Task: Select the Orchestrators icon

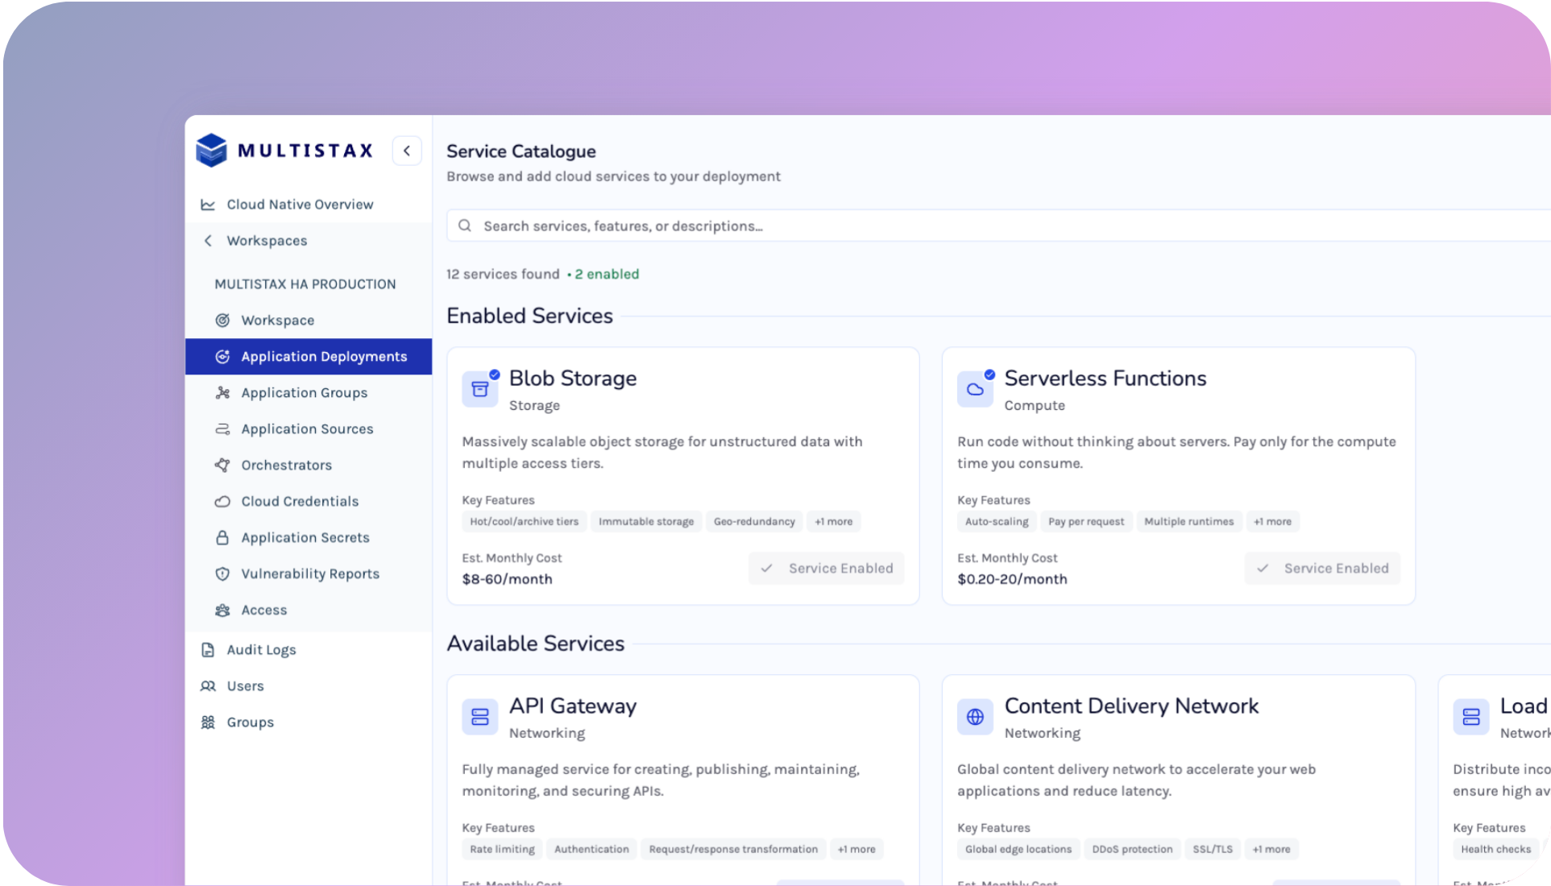Action: click(222, 465)
